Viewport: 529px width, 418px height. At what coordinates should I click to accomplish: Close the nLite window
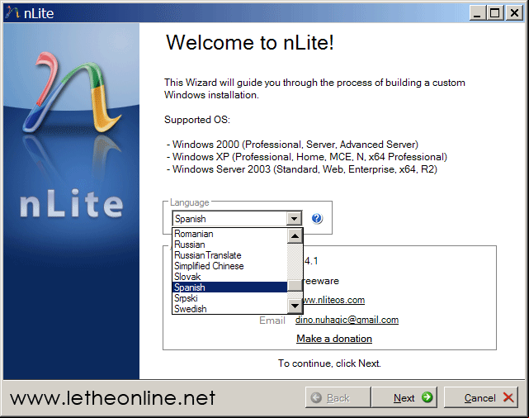(x=514, y=13)
